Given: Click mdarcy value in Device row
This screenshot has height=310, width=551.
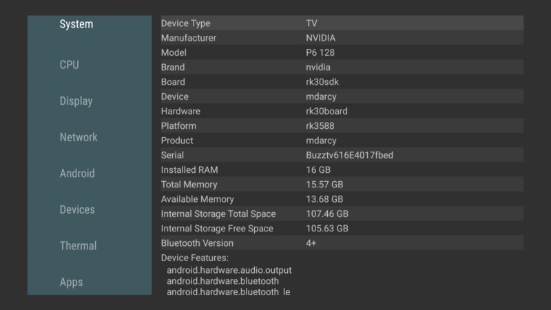Looking at the screenshot, I should tap(321, 96).
